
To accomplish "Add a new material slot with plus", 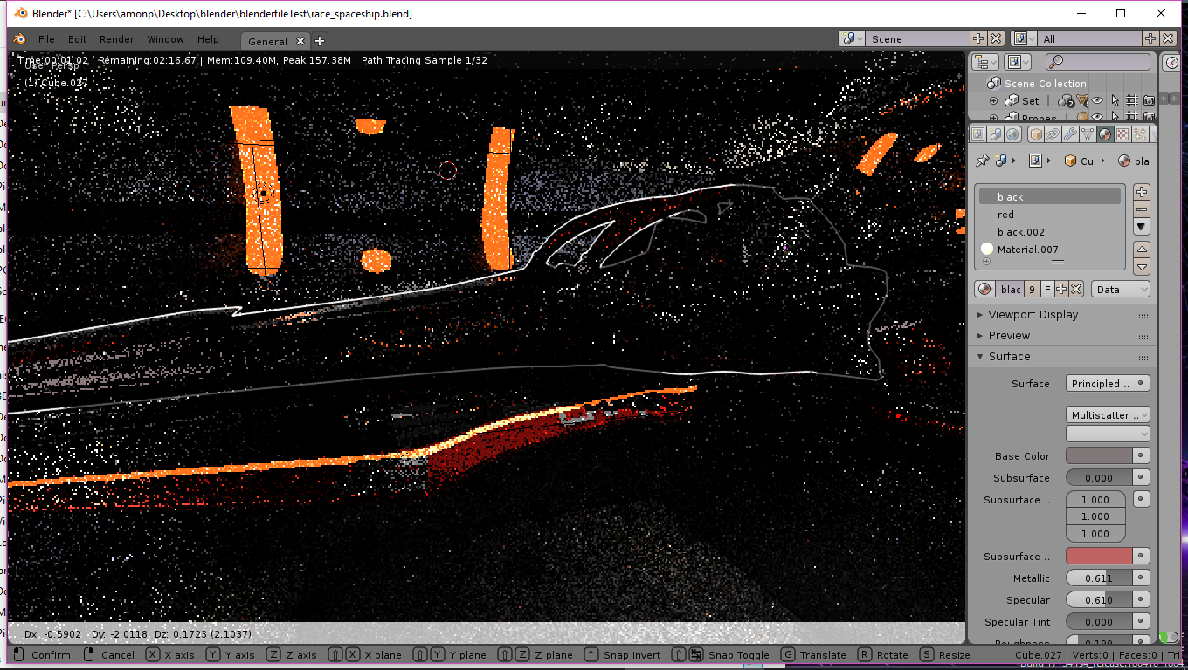I will click(x=1141, y=192).
